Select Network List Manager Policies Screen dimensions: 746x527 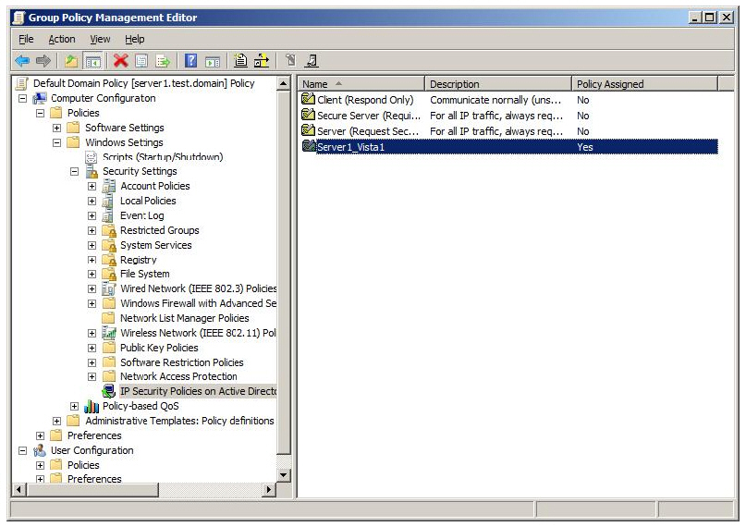pos(184,318)
